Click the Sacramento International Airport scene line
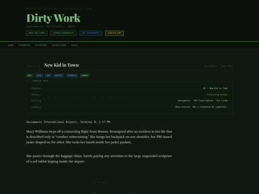 click(x=69, y=122)
